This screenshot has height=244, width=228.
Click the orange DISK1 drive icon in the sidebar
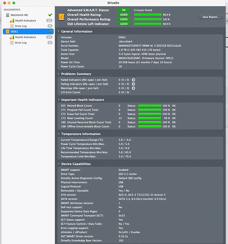8,31
